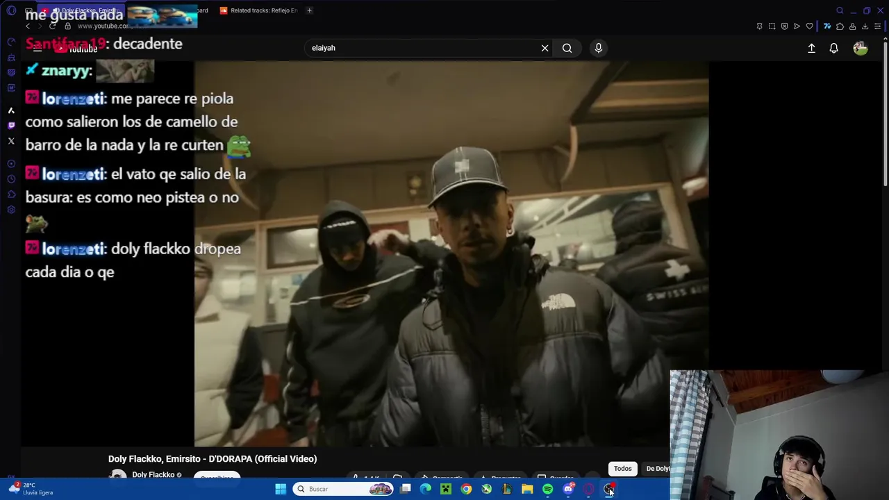This screenshot has height=500, width=889.
Task: Switch to the "Related tracks: Reflejo En" tab
Action: 258,10
